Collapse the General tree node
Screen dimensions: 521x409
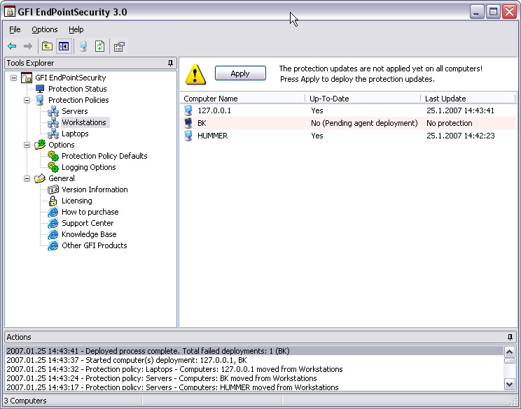pos(27,178)
